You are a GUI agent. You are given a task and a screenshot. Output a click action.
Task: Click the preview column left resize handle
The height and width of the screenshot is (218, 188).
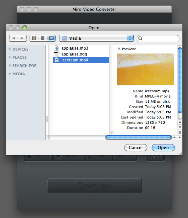(112, 133)
